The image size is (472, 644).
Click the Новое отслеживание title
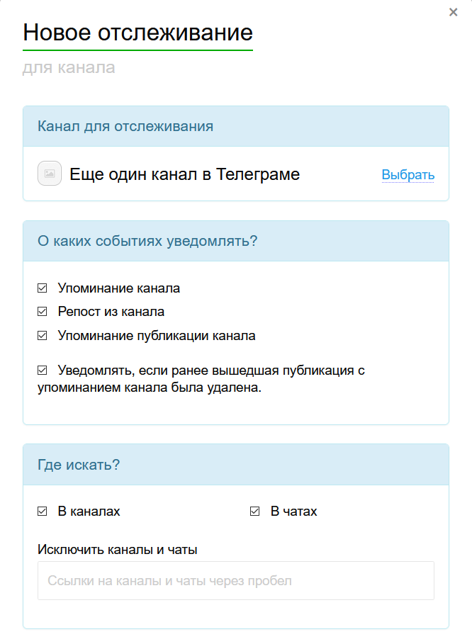click(137, 33)
